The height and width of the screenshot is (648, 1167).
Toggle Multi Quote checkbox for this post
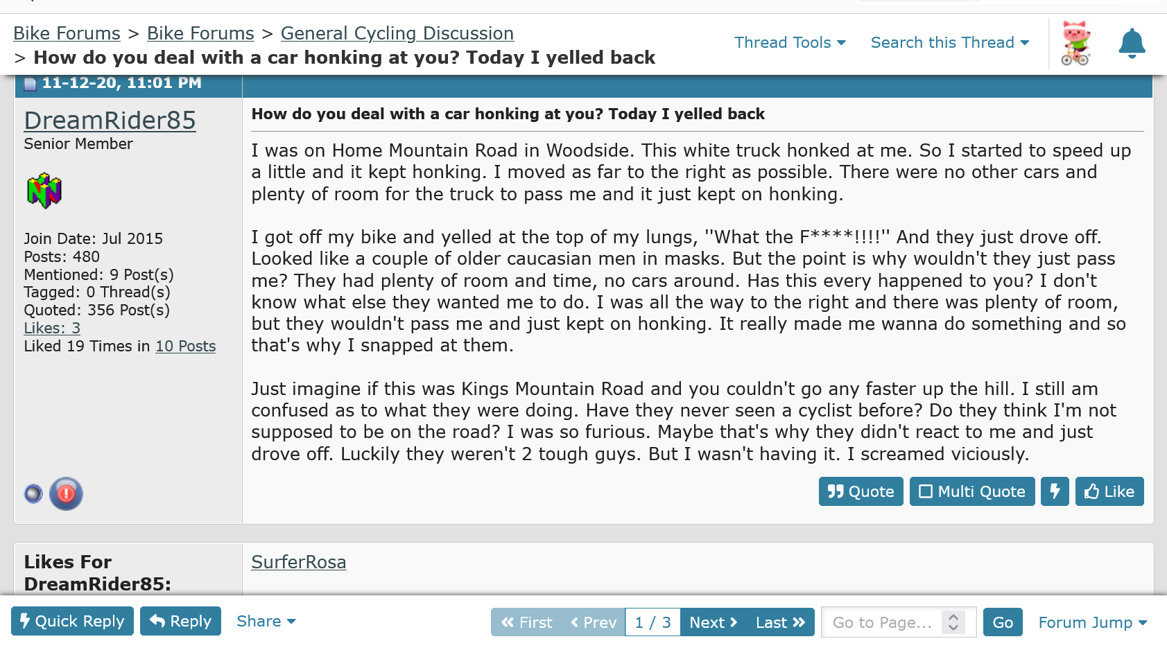point(972,491)
